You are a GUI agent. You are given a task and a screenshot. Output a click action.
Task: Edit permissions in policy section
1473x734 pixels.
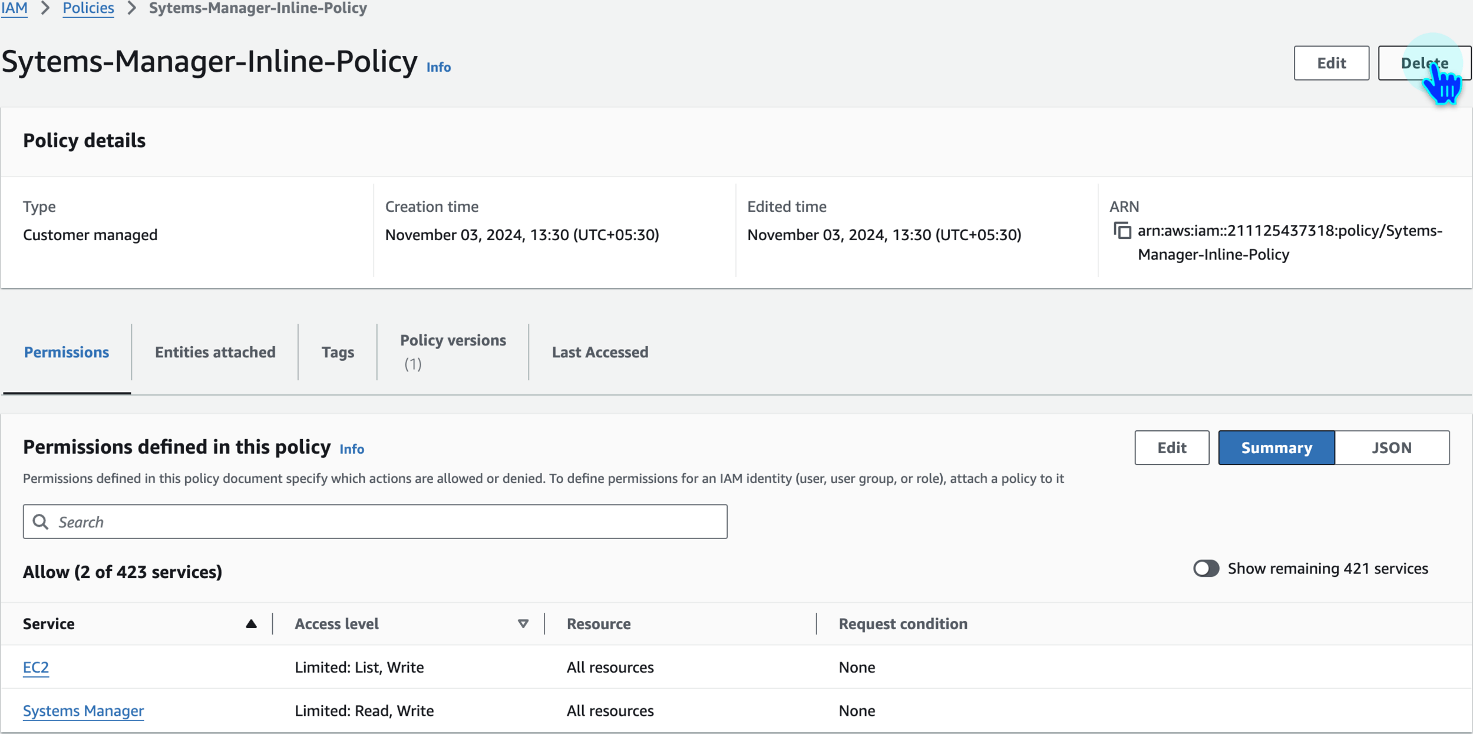click(1171, 448)
